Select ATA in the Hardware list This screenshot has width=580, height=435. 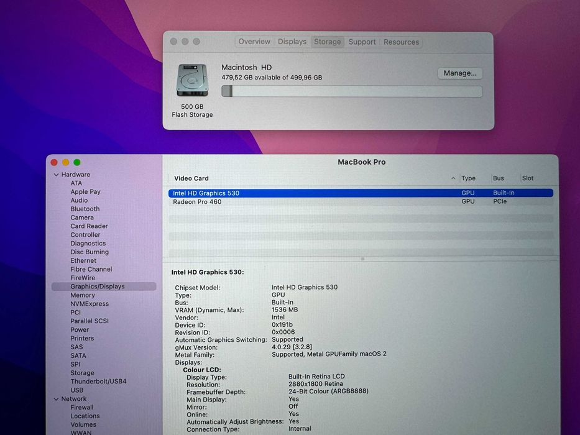pos(76,183)
